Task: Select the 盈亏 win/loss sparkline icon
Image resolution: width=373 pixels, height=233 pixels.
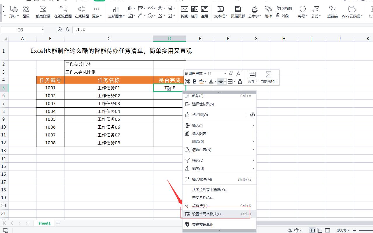Action: [x=205, y=12]
